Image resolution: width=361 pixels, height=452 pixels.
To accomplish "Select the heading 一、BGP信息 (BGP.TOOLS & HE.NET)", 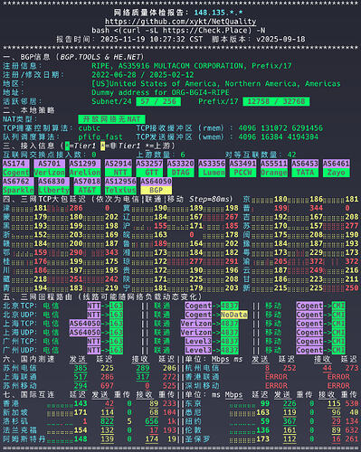I will tap(74, 57).
